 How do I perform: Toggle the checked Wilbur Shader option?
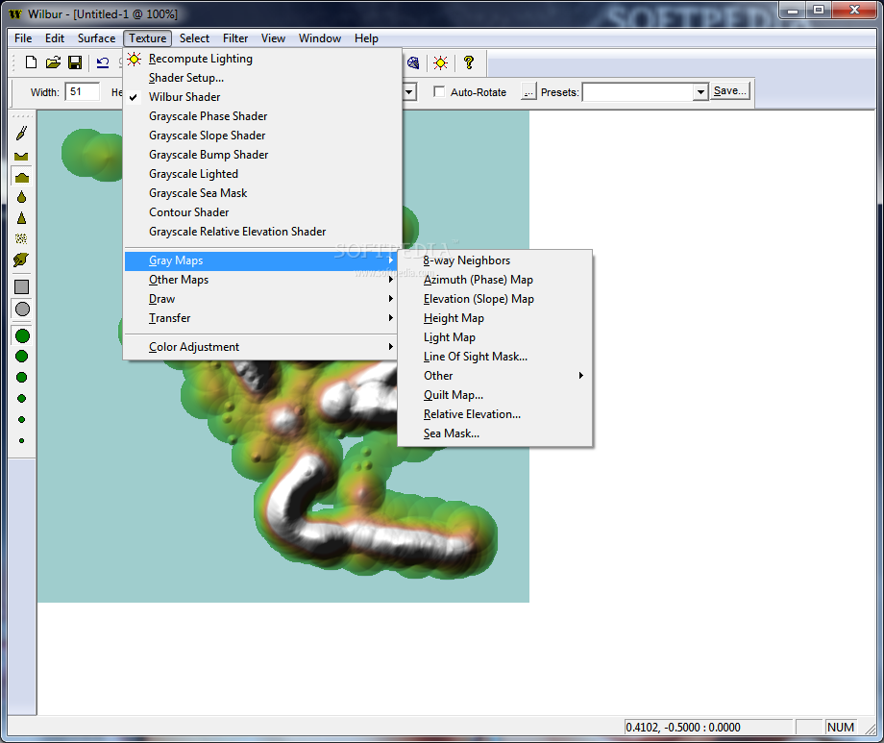click(x=262, y=97)
